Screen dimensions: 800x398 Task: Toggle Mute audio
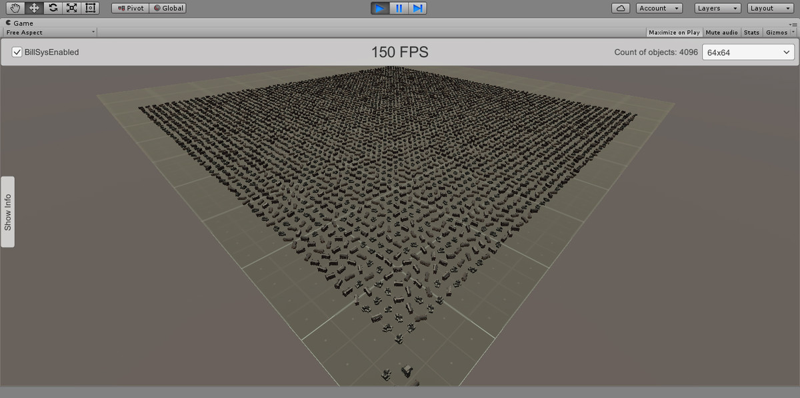tap(721, 32)
